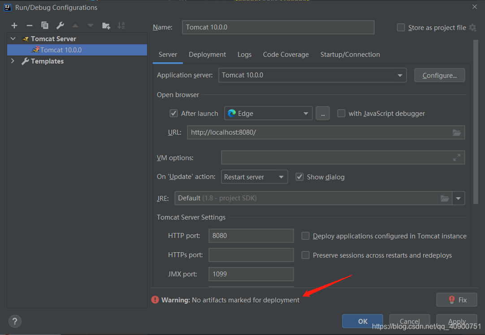Click the browser ellipsis button
This screenshot has height=335, width=485.
coord(323,113)
